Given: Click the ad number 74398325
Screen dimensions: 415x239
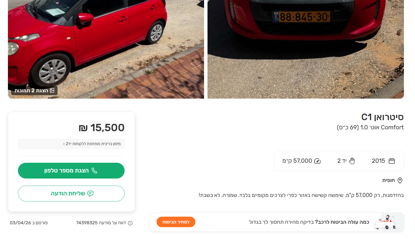Looking at the screenshot, I should [x=87, y=223].
